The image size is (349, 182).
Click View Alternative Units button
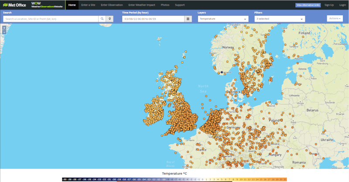tap(308, 5)
